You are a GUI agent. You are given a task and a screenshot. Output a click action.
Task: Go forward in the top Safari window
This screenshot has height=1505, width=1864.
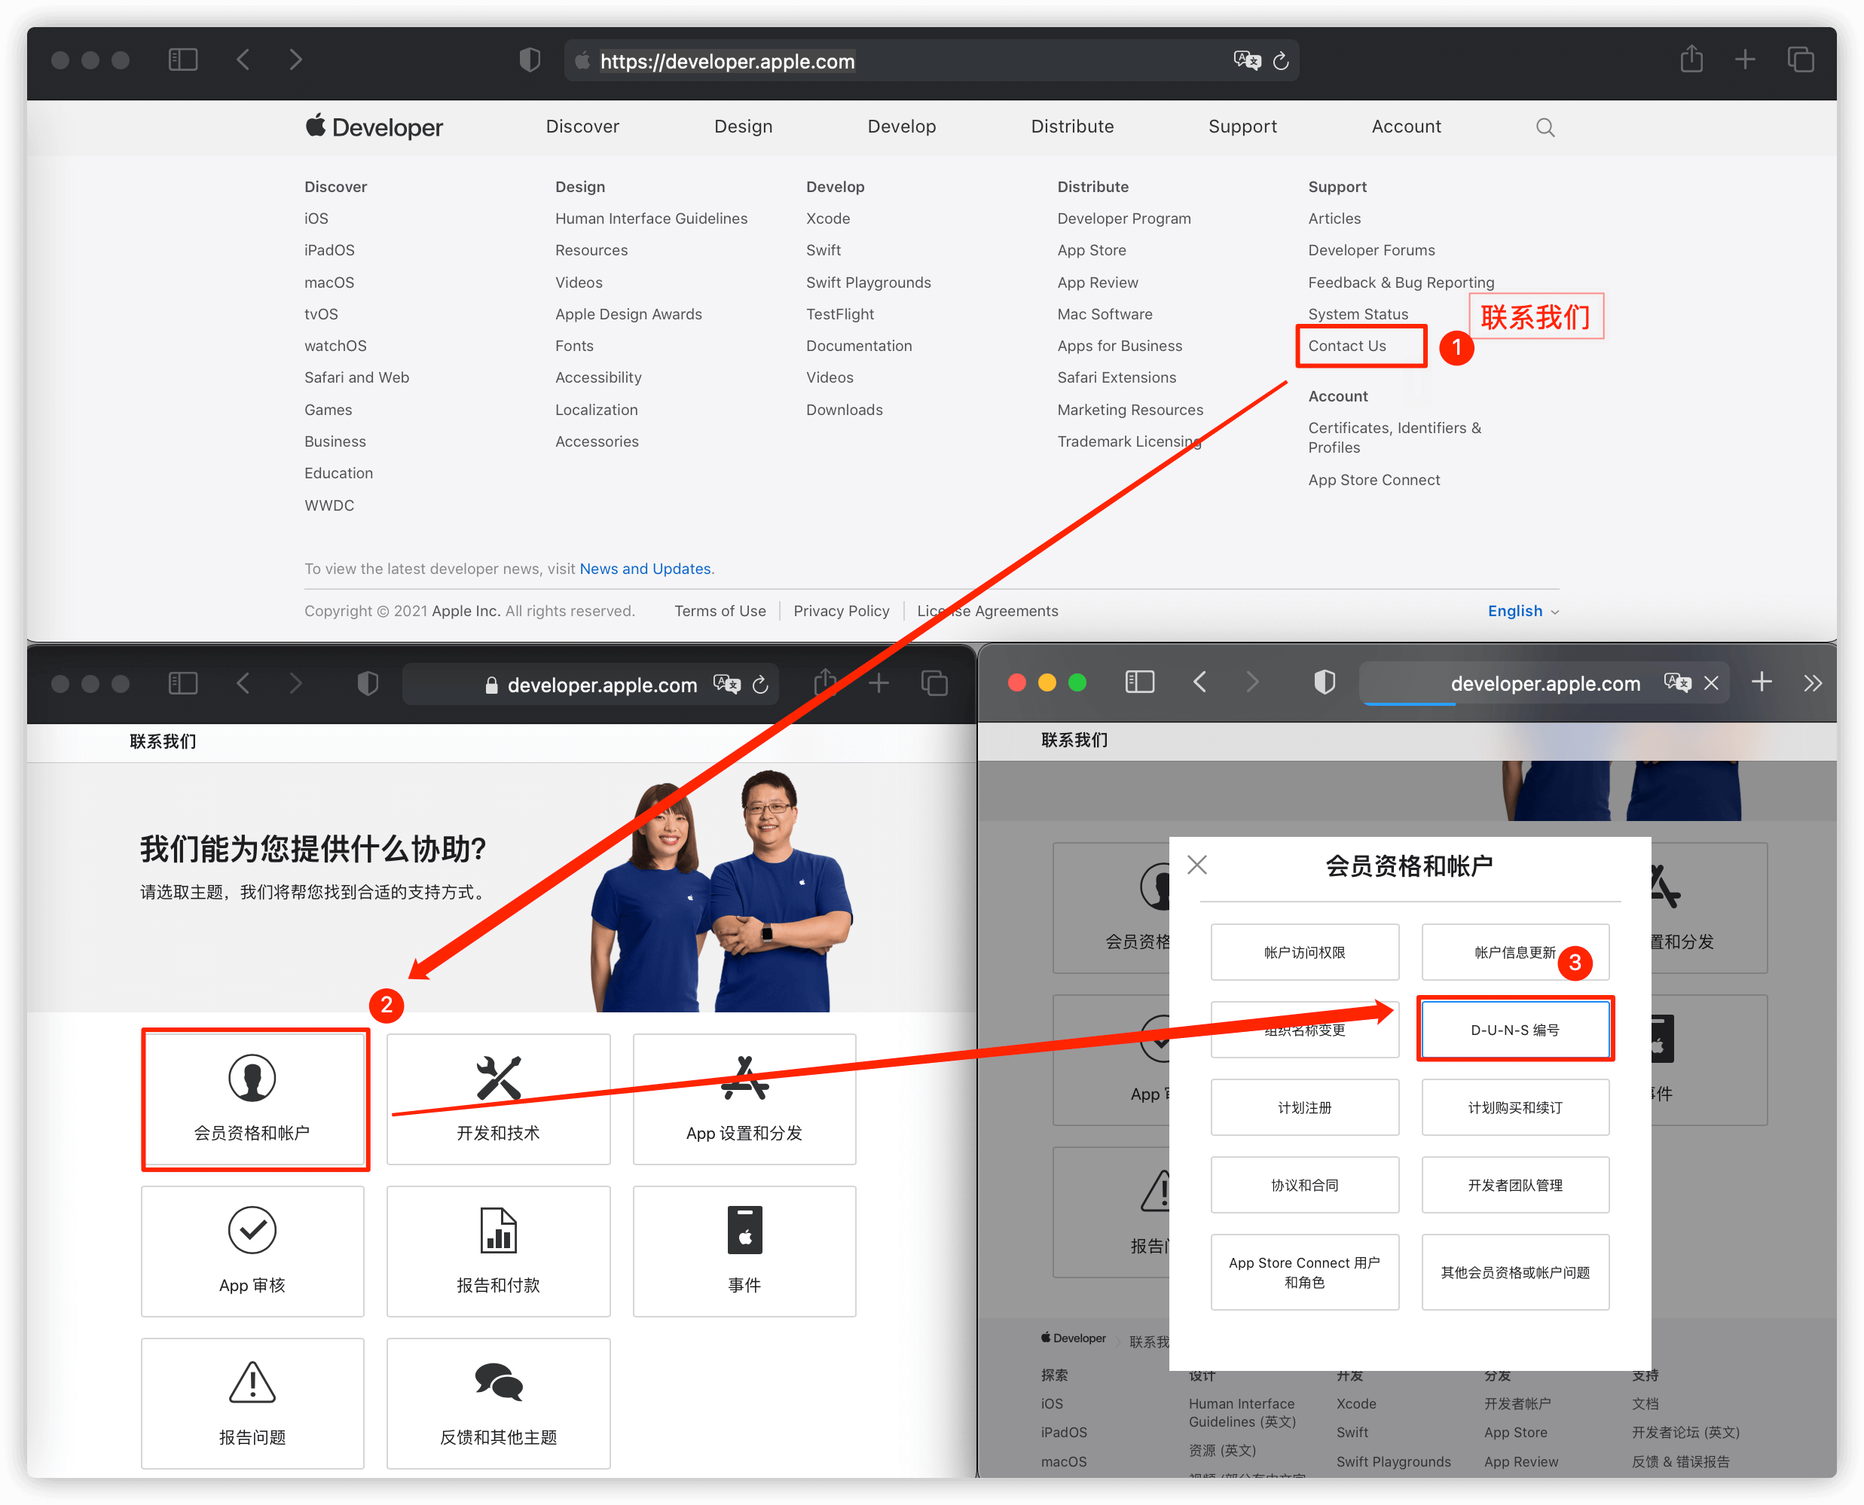click(x=295, y=60)
